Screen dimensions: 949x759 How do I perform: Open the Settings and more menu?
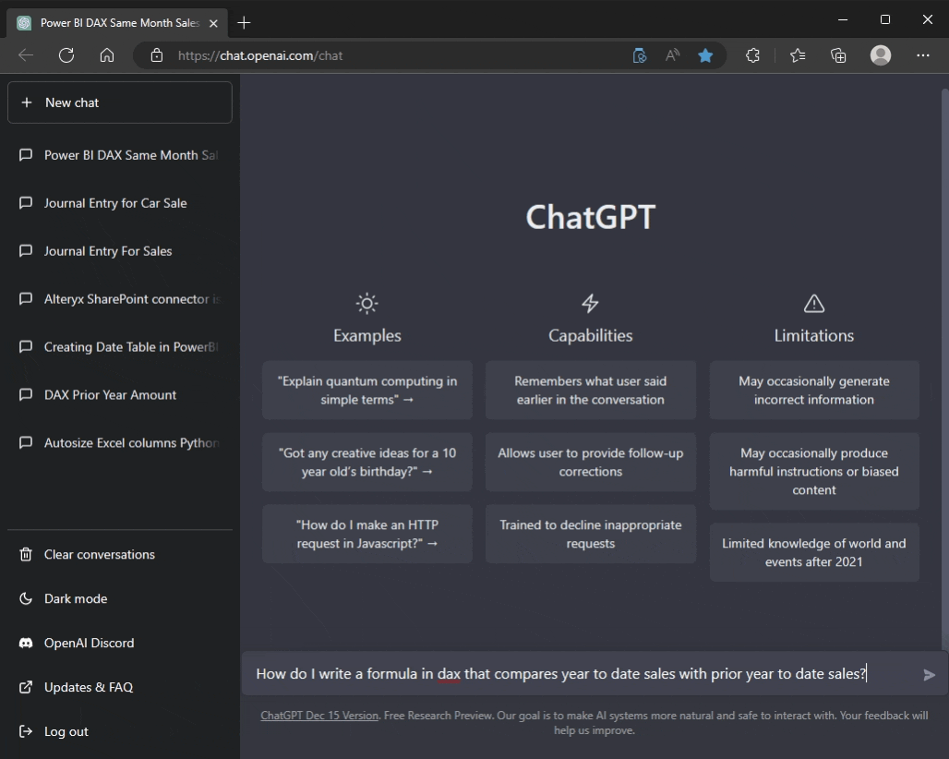point(922,55)
